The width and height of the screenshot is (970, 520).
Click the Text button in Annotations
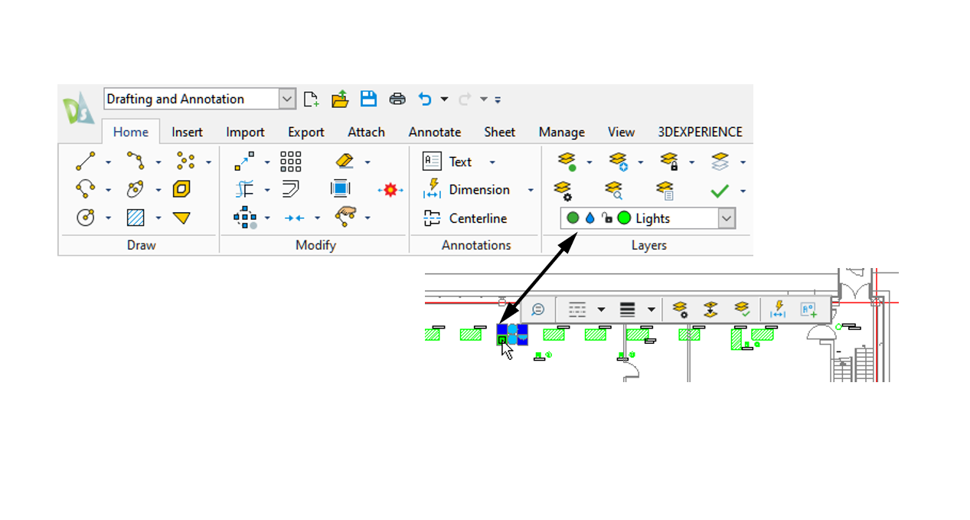tap(449, 162)
